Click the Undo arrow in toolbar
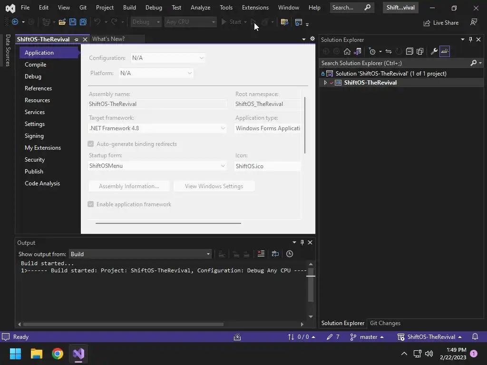 pyautogui.click(x=97, y=22)
